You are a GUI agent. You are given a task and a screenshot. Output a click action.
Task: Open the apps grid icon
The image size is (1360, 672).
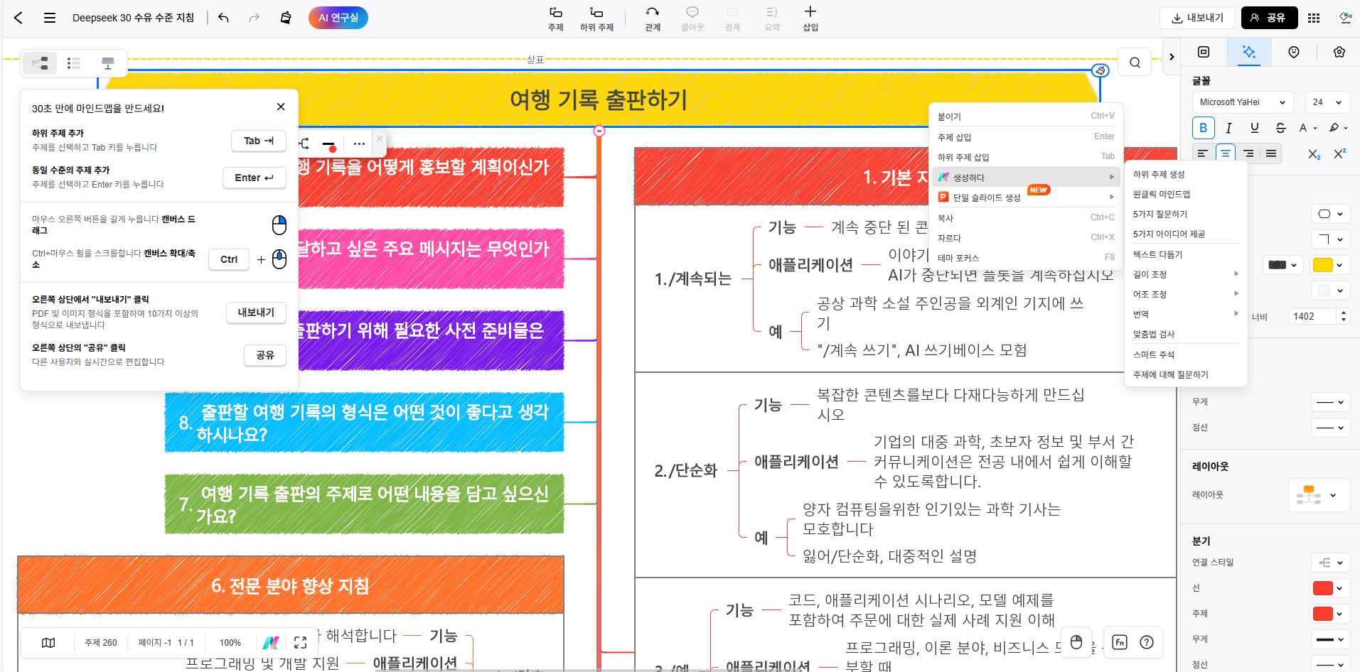[x=1314, y=18]
